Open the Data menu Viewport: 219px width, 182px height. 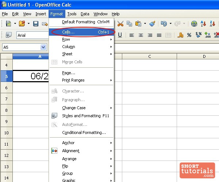click(85, 14)
